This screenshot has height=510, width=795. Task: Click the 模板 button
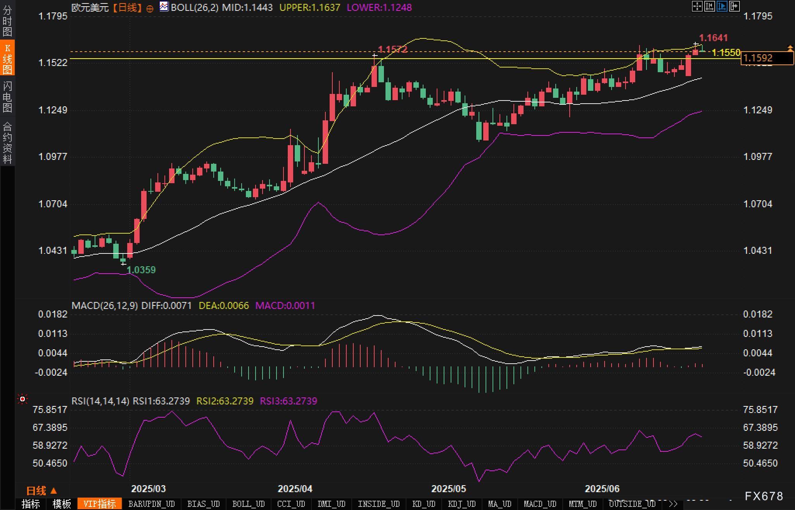point(62,504)
